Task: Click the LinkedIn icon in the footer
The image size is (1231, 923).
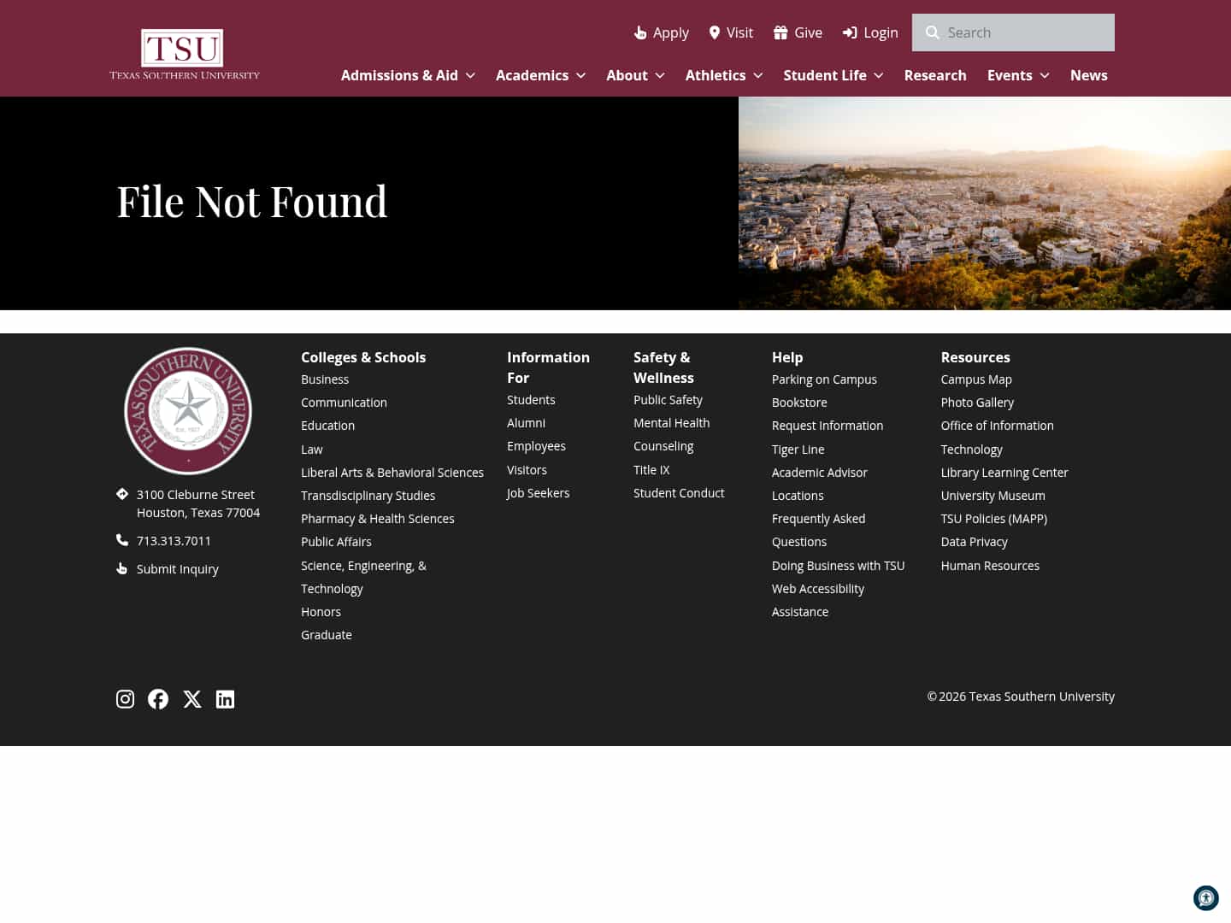Action: click(x=225, y=699)
